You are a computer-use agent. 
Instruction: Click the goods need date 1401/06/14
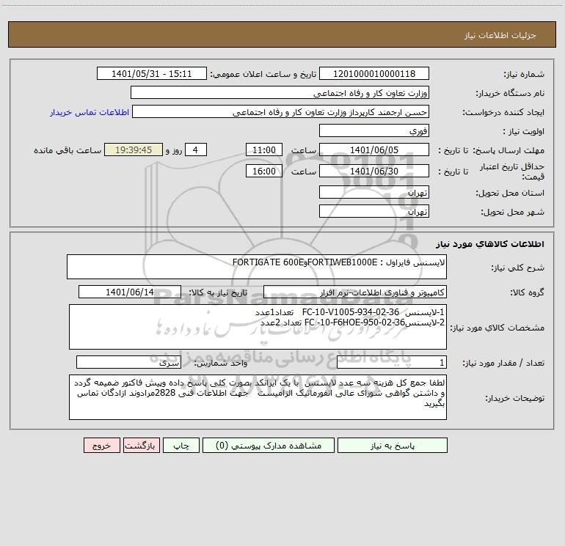coord(130,292)
